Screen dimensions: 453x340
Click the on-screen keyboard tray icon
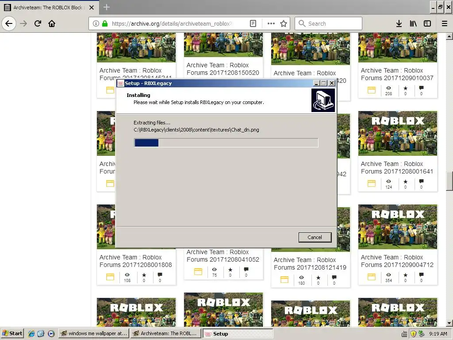(x=405, y=334)
